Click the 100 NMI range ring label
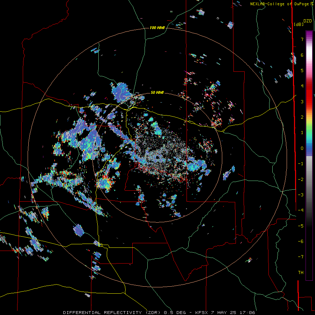Image resolution: width=315 pixels, height=315 pixels. tap(157, 28)
